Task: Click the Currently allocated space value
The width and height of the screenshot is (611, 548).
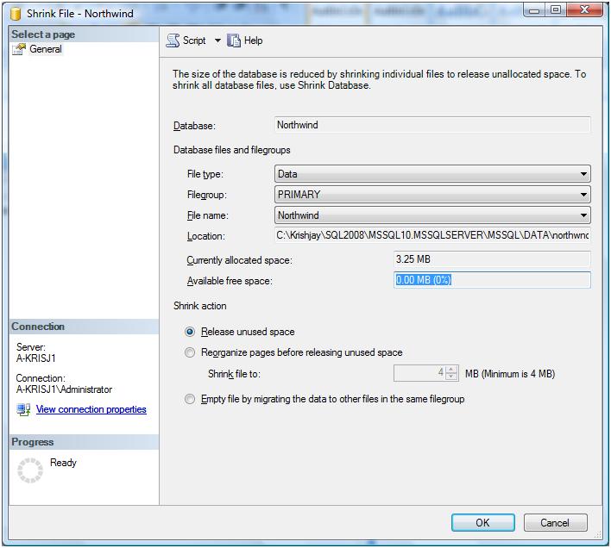Action: (492, 259)
